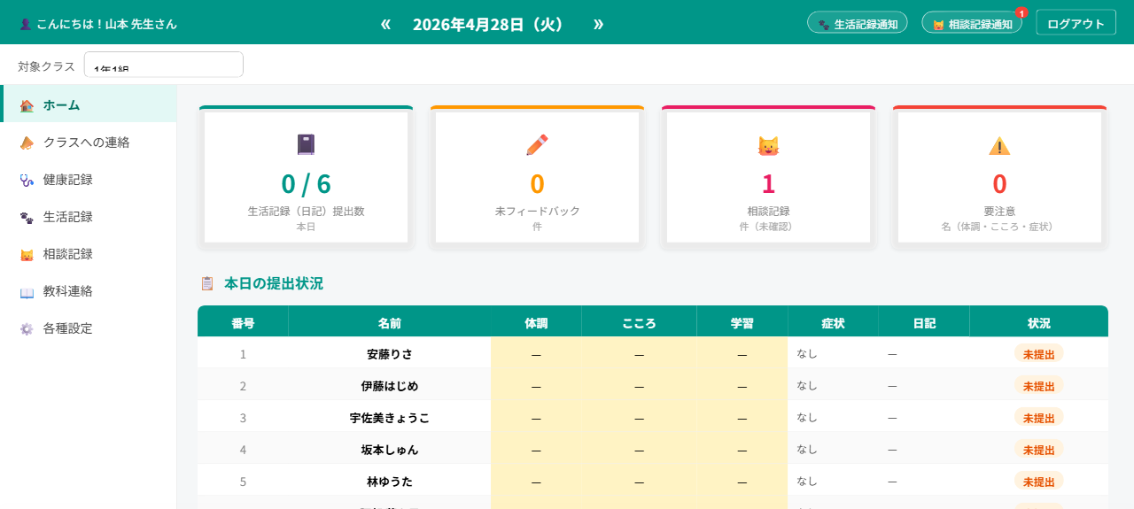Click the pencil icon on 未フィードバック card
This screenshot has width=1134, height=509.
point(537,144)
